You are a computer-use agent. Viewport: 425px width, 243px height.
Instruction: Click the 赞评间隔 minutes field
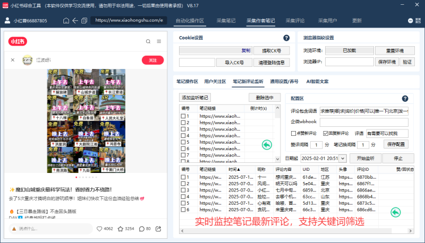316,145
